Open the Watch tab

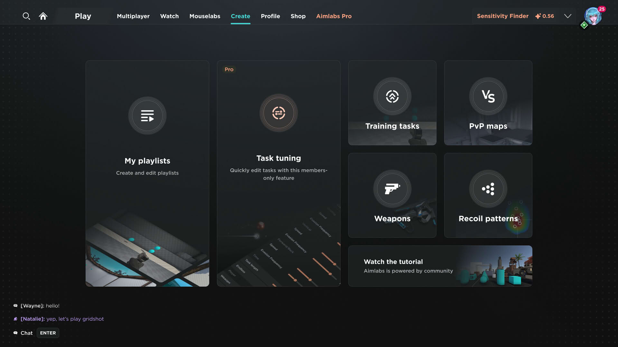[x=169, y=16]
